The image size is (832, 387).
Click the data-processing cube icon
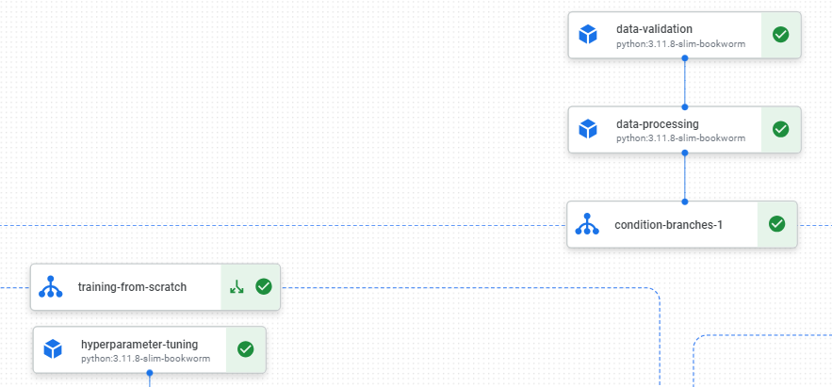click(587, 129)
